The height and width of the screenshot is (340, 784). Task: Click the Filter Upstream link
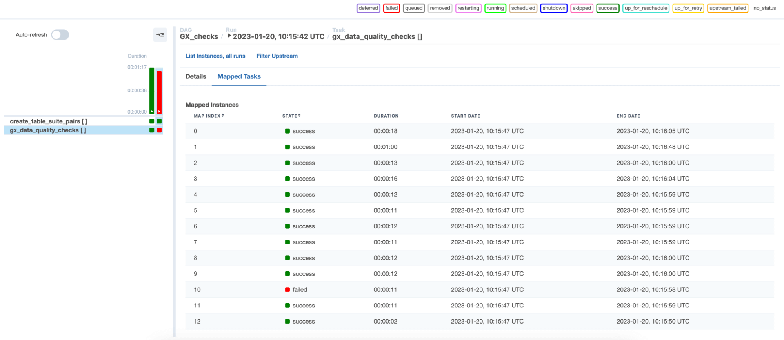coord(277,56)
